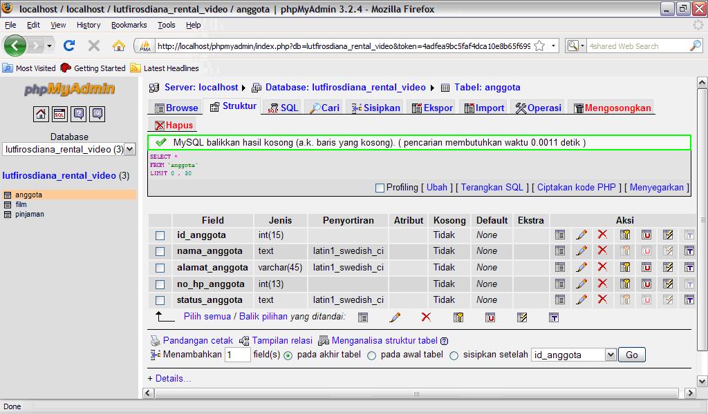
Task: Click the horizontal scrollbar right arrow
Action: (689, 393)
